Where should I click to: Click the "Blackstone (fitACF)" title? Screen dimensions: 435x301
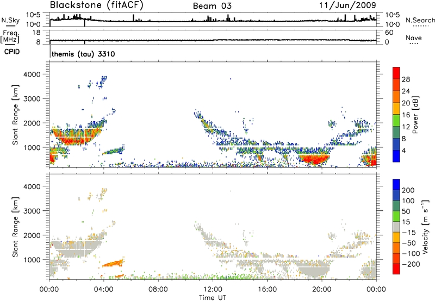pos(96,5)
